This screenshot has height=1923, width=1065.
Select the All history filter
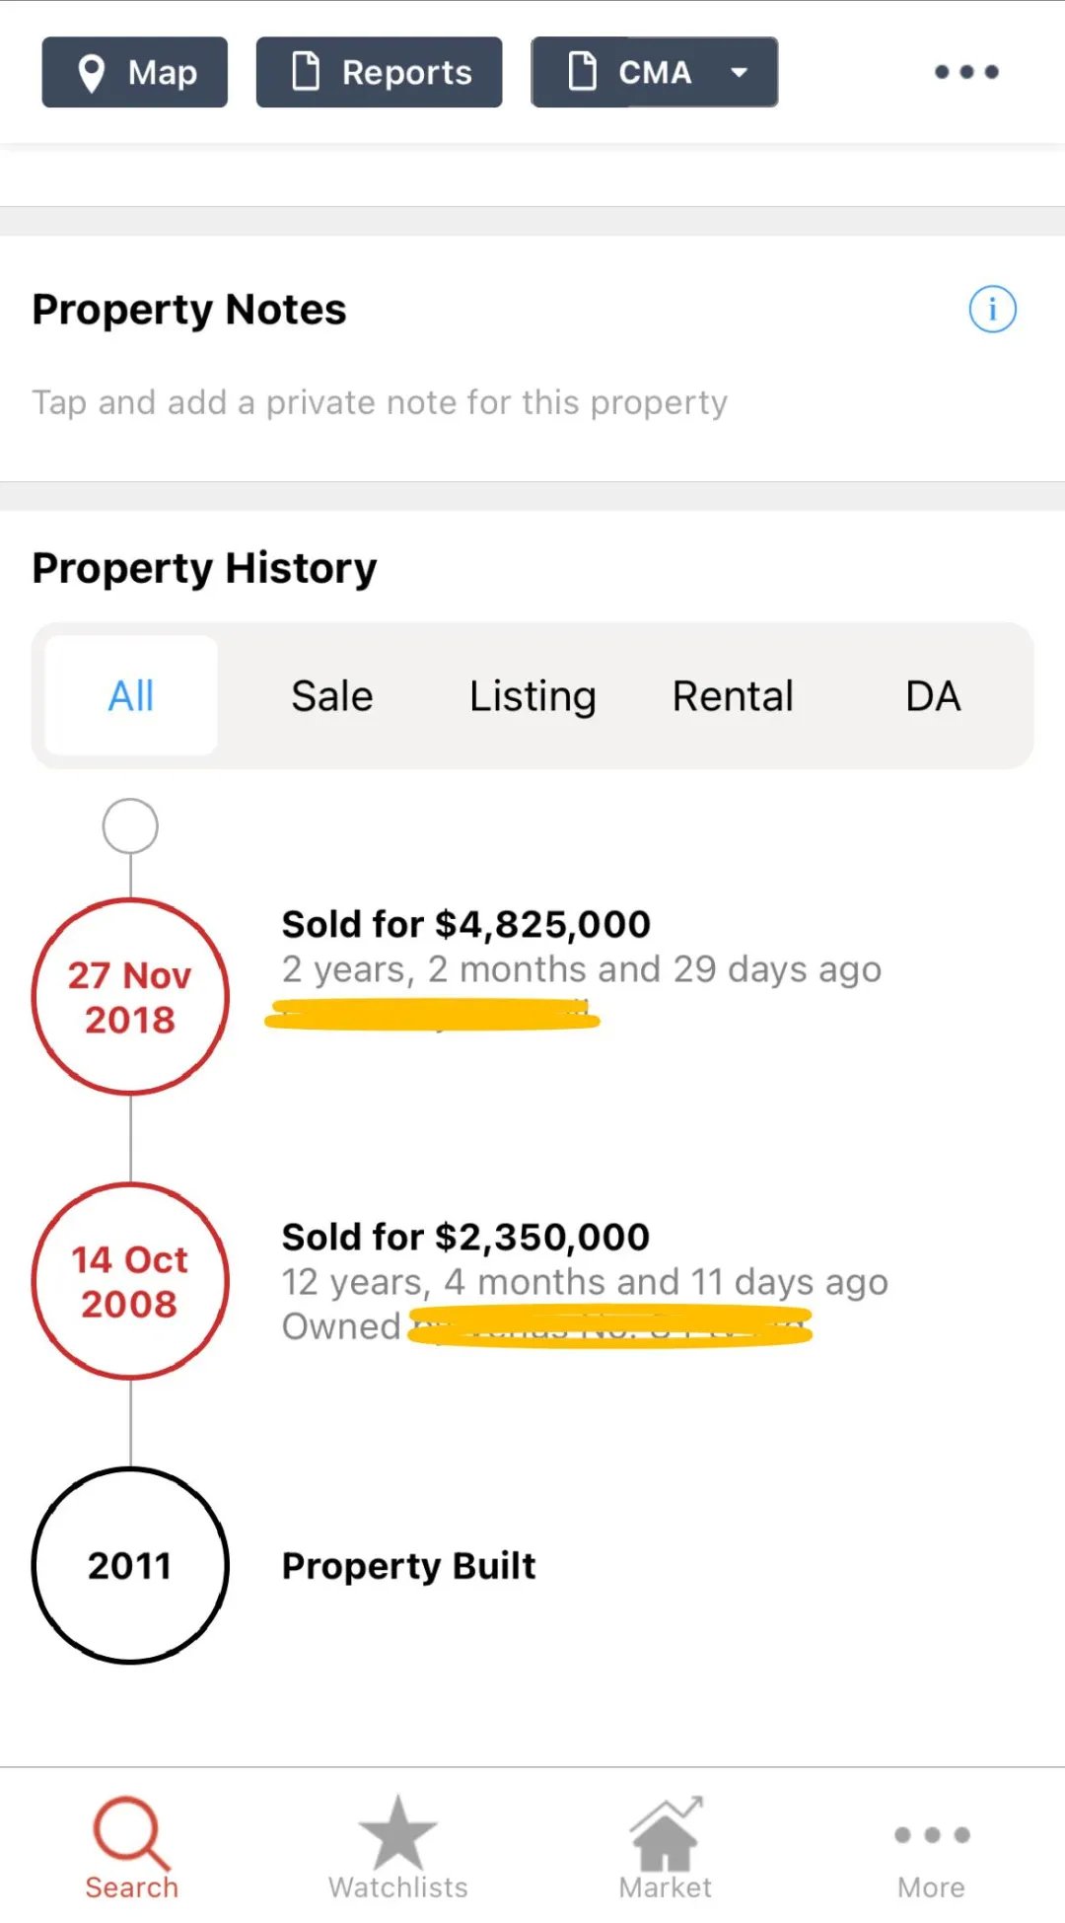point(131,696)
